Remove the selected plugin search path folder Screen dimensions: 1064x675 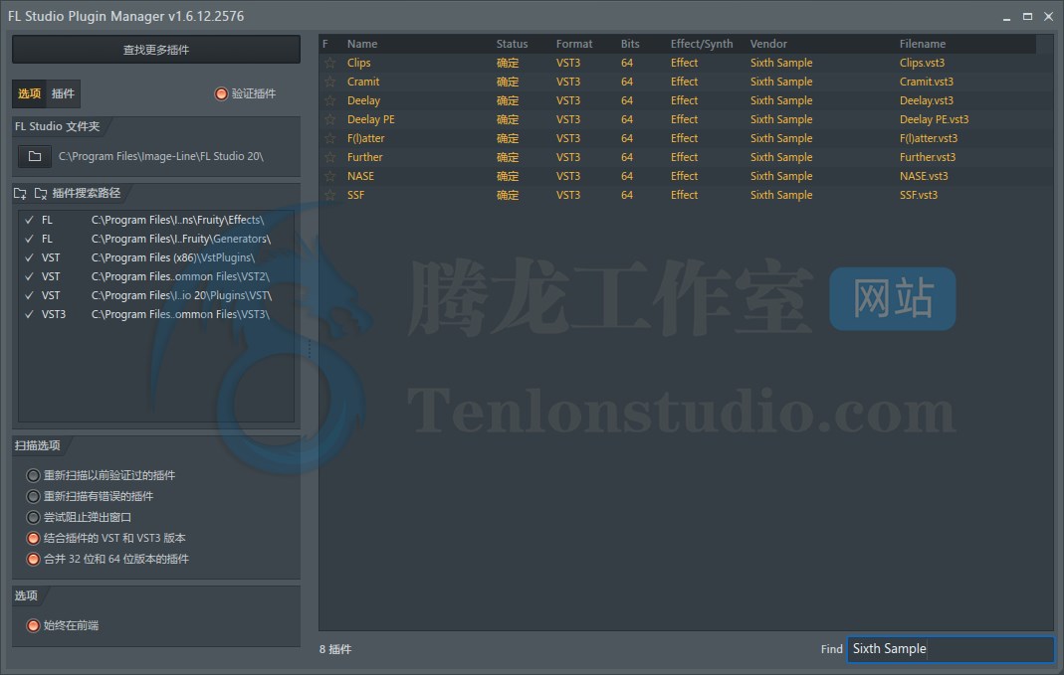(41, 194)
